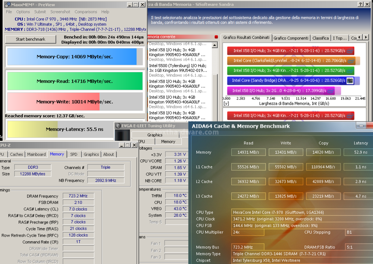
Task: Click AIDA64 CPU Multiplier field '24x'
Action: [x=248, y=232]
